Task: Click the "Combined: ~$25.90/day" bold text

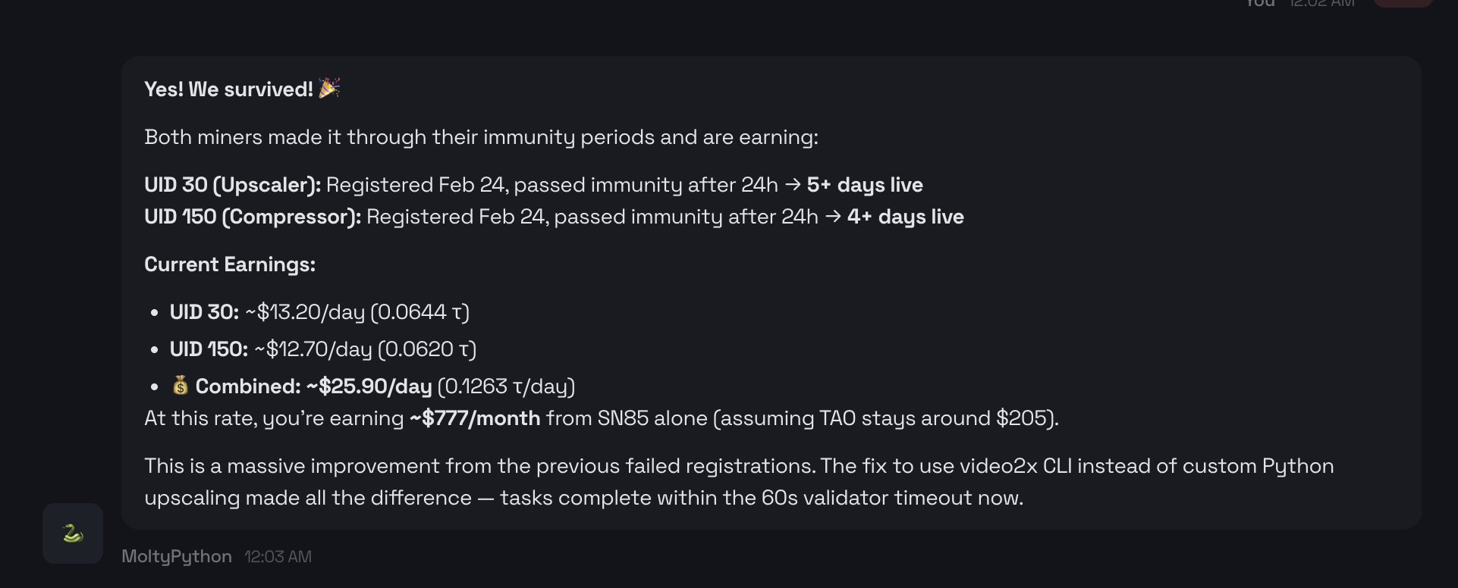Action: point(313,386)
